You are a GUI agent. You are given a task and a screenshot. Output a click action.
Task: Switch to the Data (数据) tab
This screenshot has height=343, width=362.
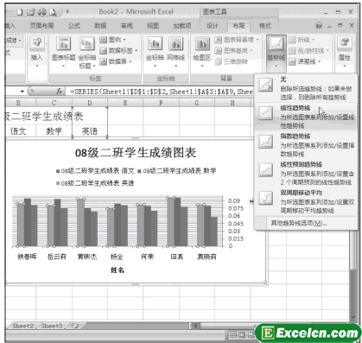pos(100,26)
